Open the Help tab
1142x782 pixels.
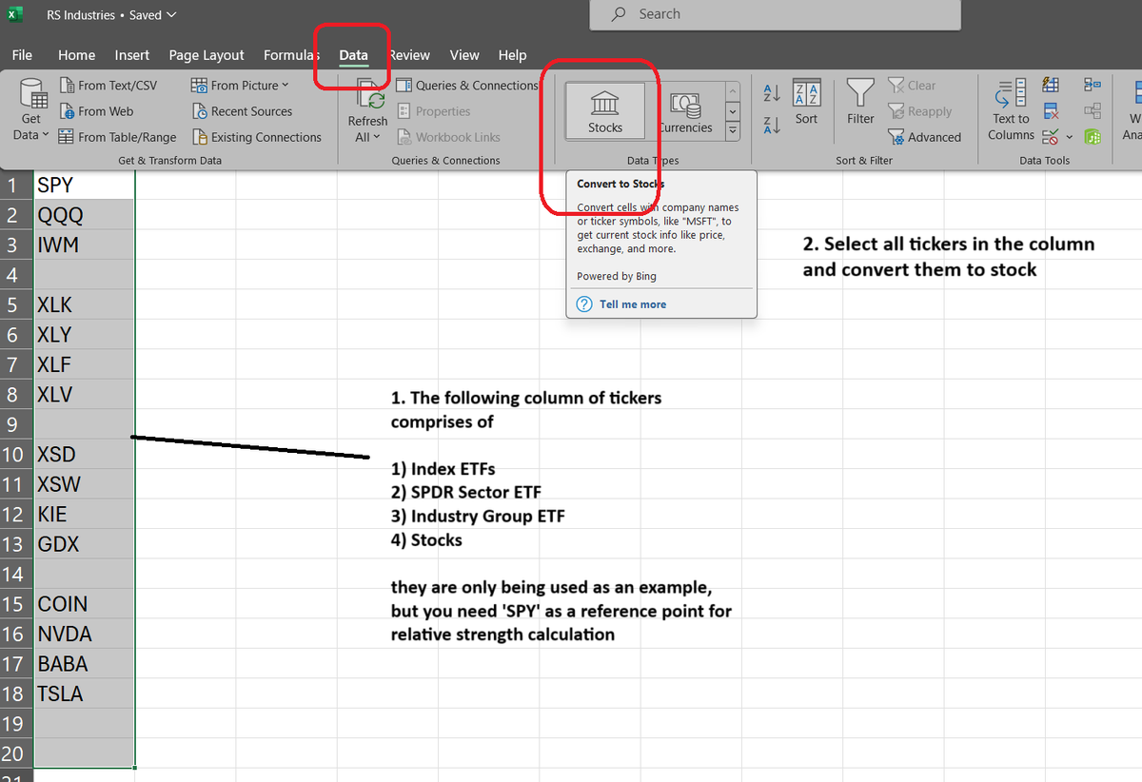[512, 55]
